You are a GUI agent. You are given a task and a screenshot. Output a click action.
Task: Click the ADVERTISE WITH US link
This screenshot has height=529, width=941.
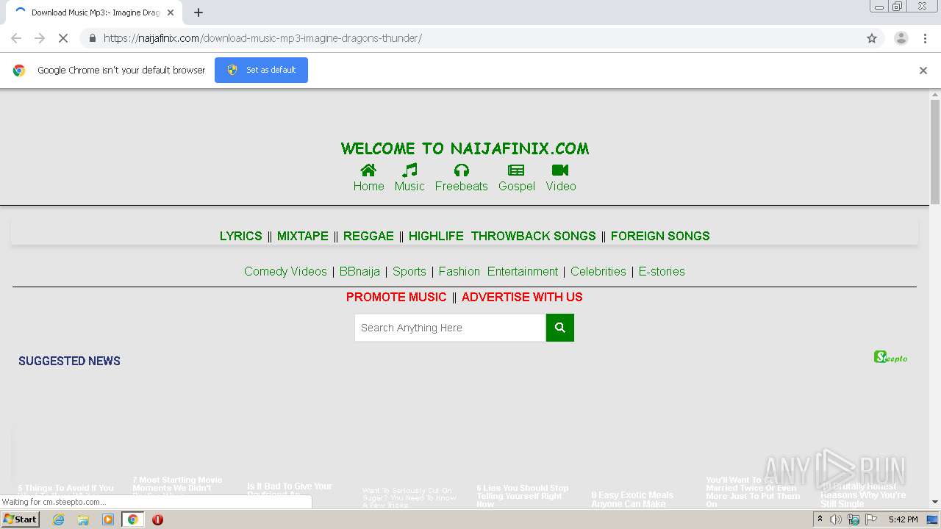click(x=522, y=297)
